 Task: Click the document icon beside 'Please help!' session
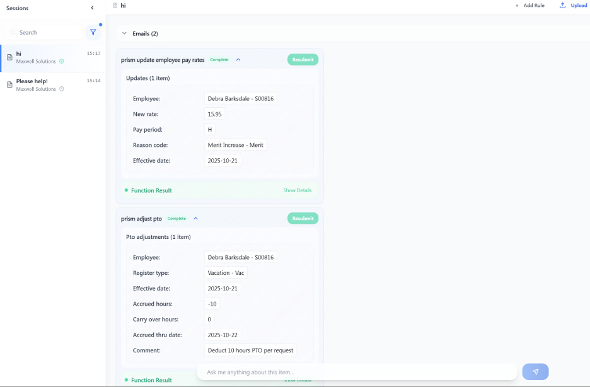click(x=9, y=84)
